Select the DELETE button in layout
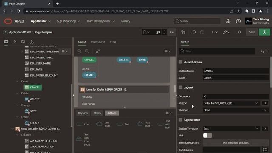Viewport: 272px width, 153px height. point(124,59)
